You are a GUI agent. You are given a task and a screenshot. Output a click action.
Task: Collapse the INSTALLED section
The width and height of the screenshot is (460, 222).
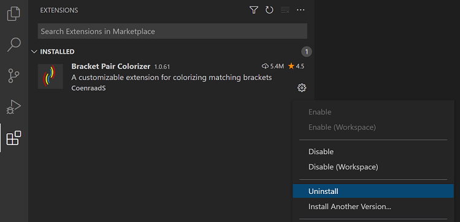pos(34,52)
